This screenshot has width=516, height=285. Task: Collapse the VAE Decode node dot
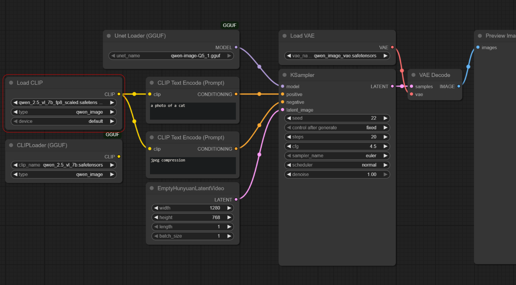point(413,75)
